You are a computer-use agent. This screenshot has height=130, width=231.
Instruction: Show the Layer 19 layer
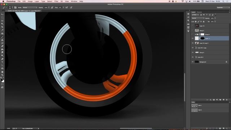pyautogui.click(x=192, y=26)
